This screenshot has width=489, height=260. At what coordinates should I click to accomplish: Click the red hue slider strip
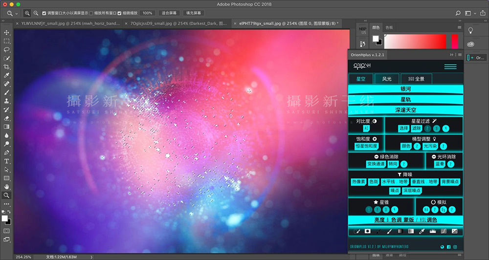[455, 42]
